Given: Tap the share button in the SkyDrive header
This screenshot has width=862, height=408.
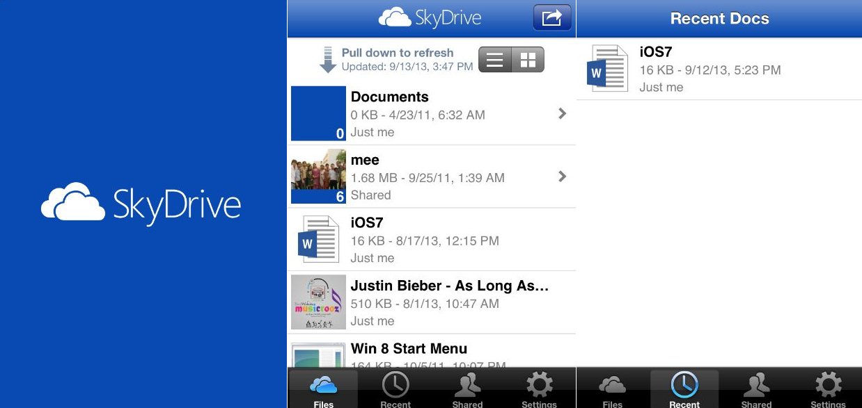Looking at the screenshot, I should click(x=551, y=18).
